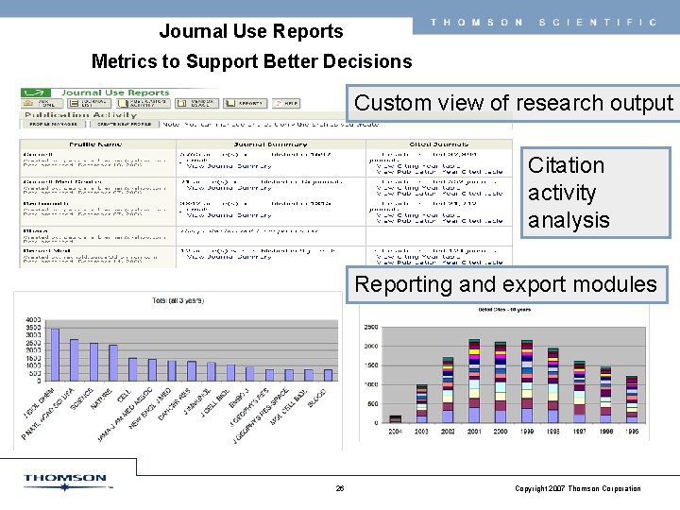Viewport: 680px width, 510px height.
Task: Click the Cited Journals column header
Action: 439,144
